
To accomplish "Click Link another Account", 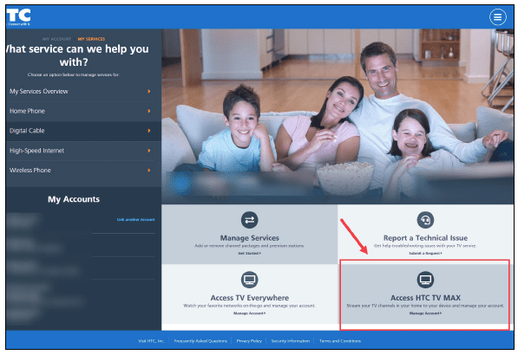I will click(135, 220).
